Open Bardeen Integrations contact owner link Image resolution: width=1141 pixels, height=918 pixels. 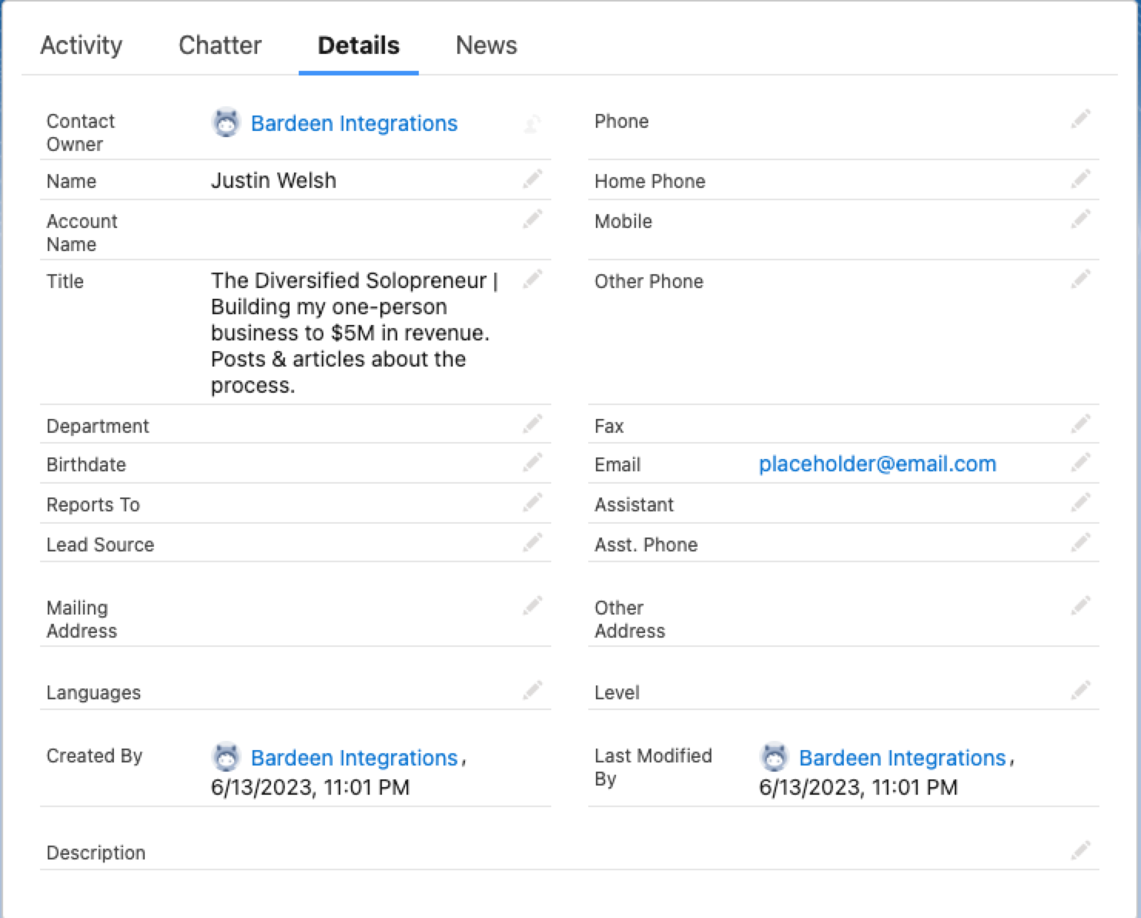[354, 123]
